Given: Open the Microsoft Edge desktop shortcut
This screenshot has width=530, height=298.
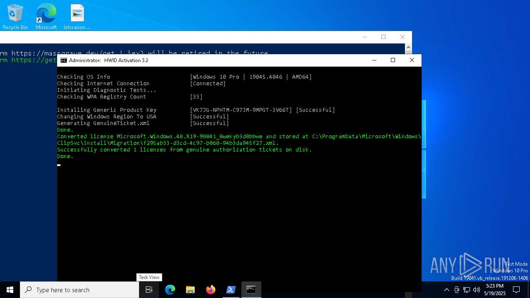Looking at the screenshot, I should (x=46, y=17).
